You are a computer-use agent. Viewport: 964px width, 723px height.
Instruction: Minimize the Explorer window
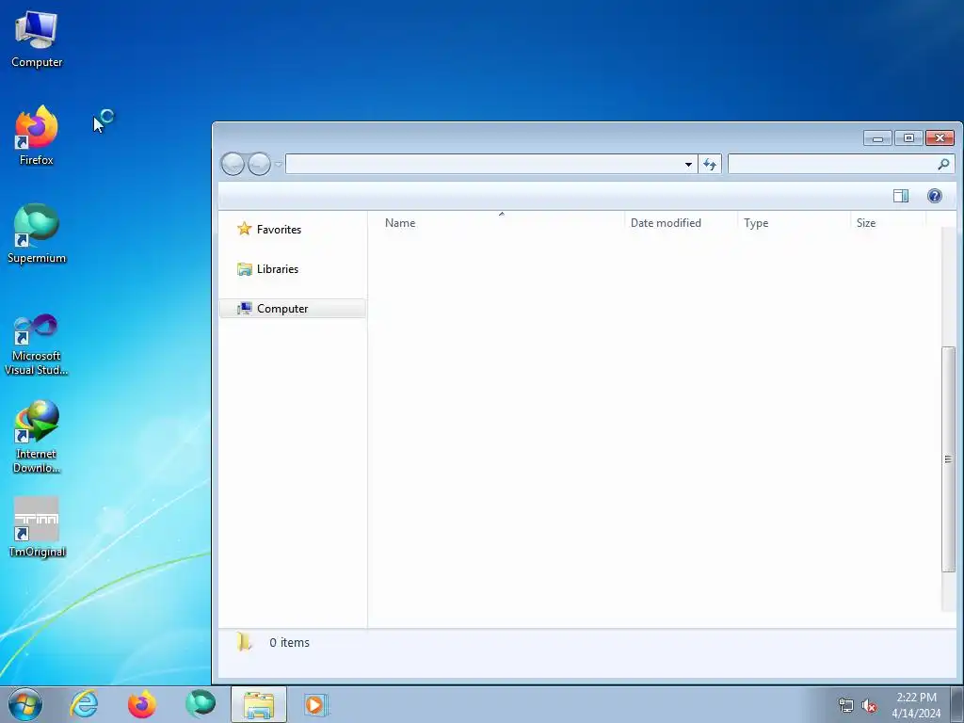click(877, 138)
